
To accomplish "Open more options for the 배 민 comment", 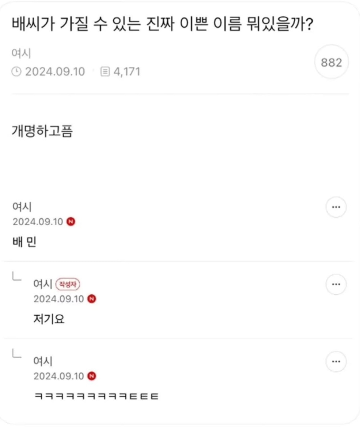I will [336, 207].
